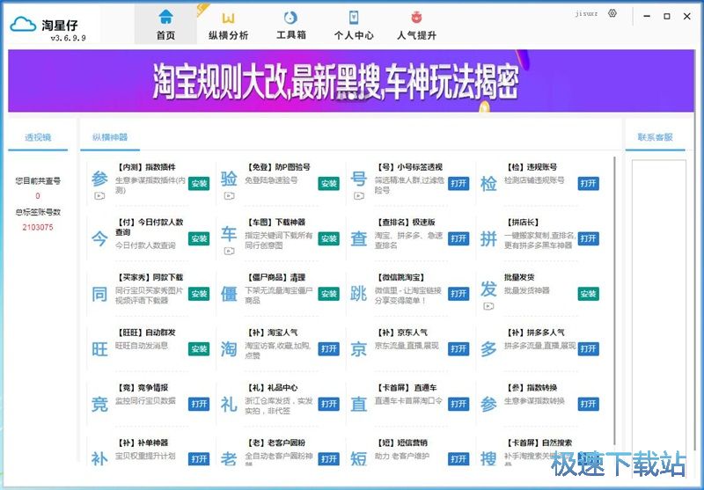
Task: Select the 透视镜 panel tab
Action: pos(38,137)
